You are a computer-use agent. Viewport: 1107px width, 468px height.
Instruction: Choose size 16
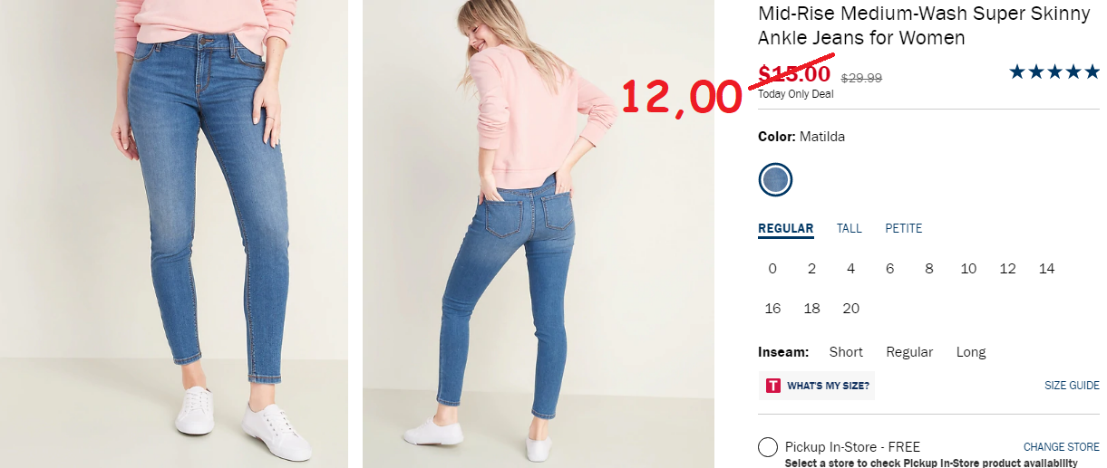click(x=772, y=309)
